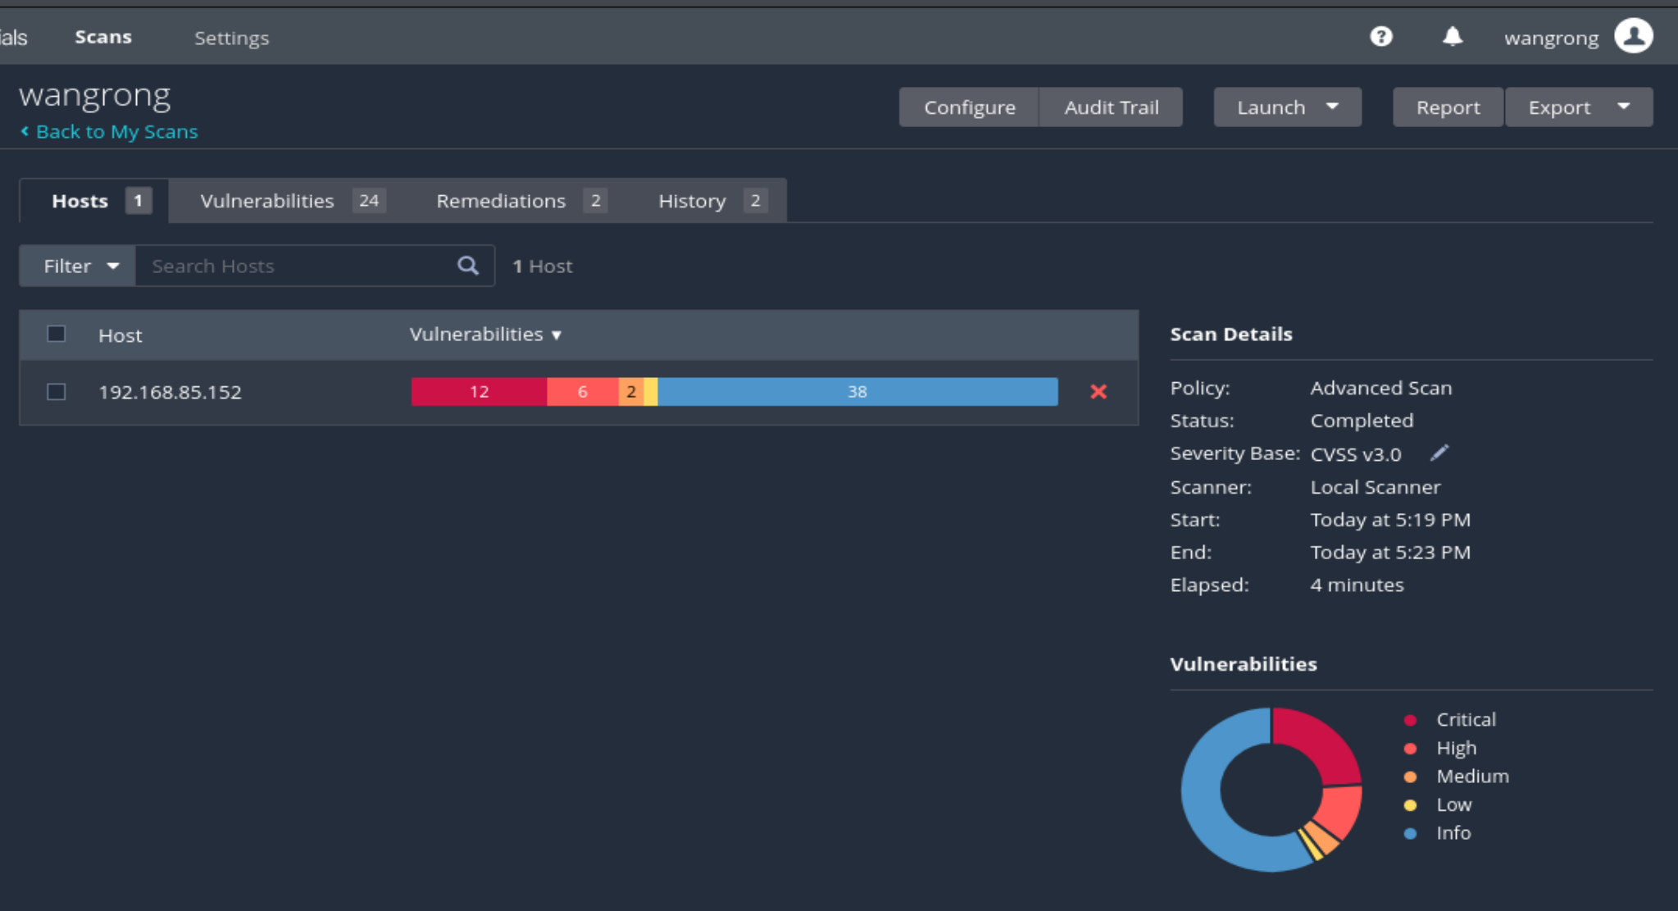Click the notifications bell icon
This screenshot has width=1678, height=911.
tap(1453, 37)
